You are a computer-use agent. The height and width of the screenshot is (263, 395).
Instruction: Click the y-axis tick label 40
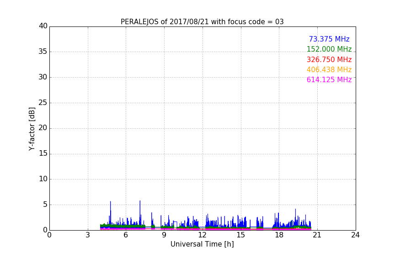pos(43,26)
